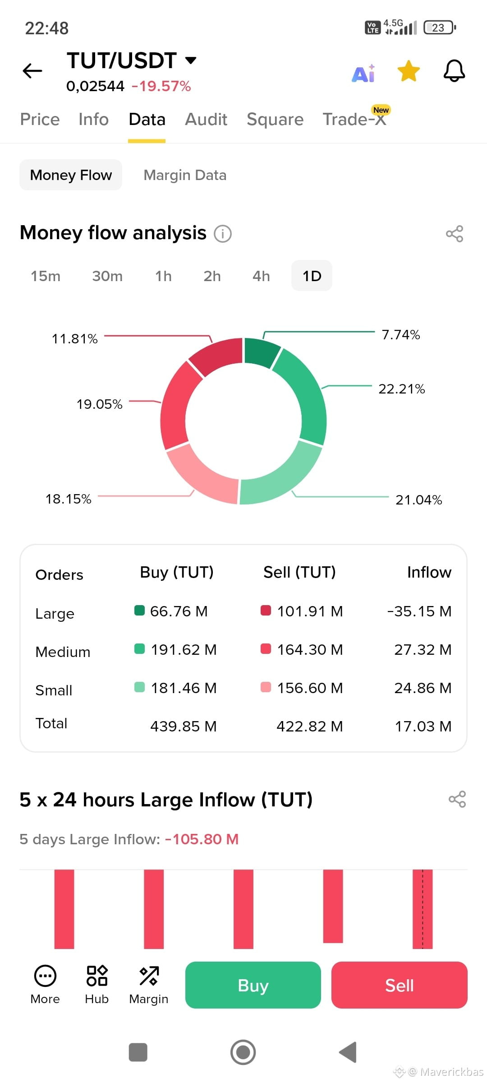Select the 15m timeframe
This screenshot has width=487, height=1083.
pyautogui.click(x=46, y=276)
